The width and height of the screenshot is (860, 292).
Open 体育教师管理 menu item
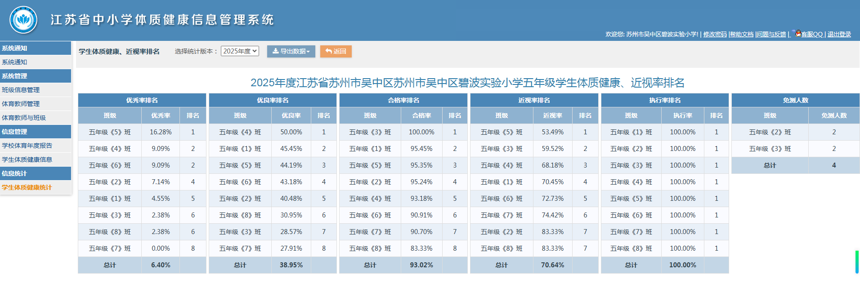(21, 104)
